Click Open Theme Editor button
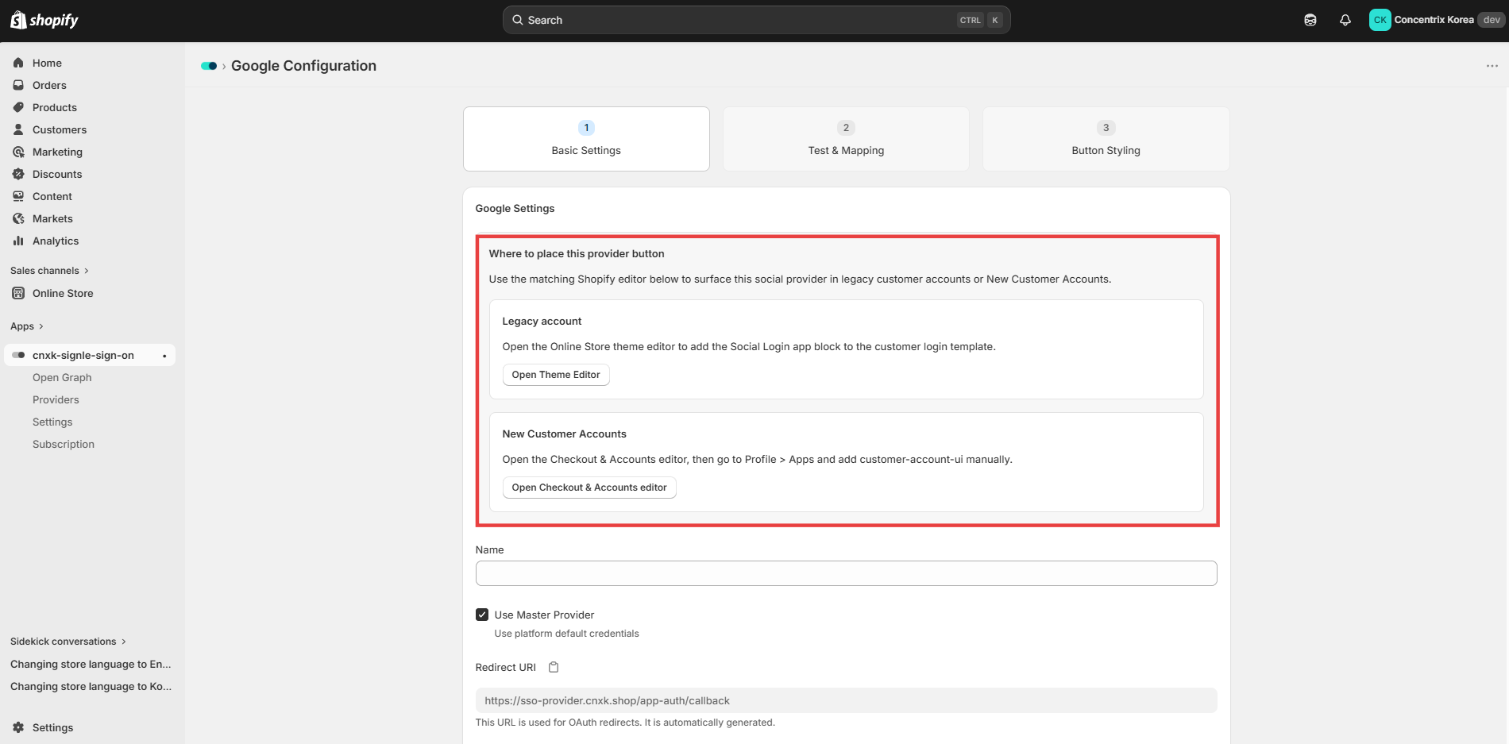The width and height of the screenshot is (1509, 744). click(x=556, y=375)
